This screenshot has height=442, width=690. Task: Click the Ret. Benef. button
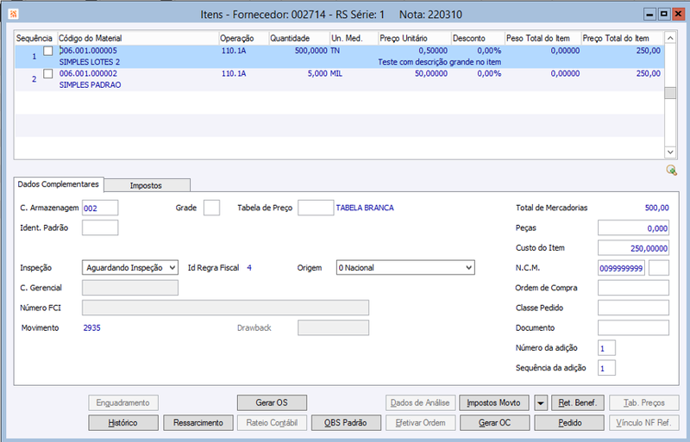[578, 403]
